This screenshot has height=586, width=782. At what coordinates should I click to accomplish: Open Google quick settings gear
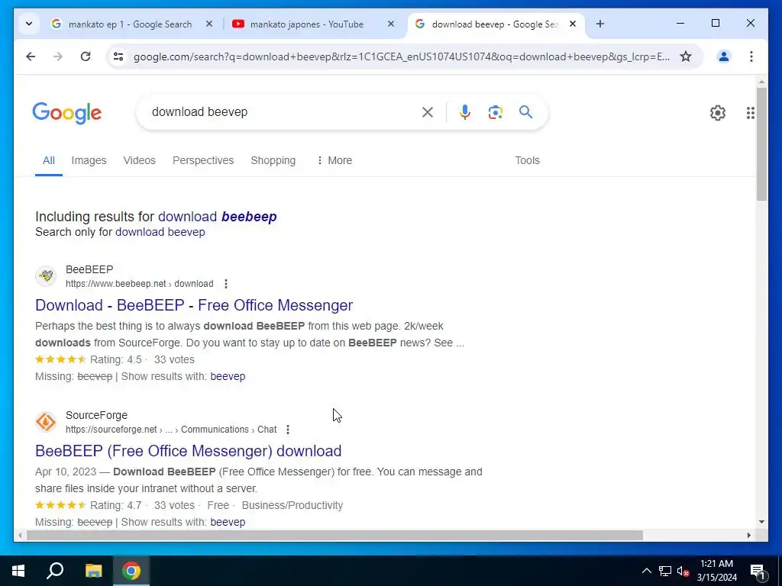(717, 113)
